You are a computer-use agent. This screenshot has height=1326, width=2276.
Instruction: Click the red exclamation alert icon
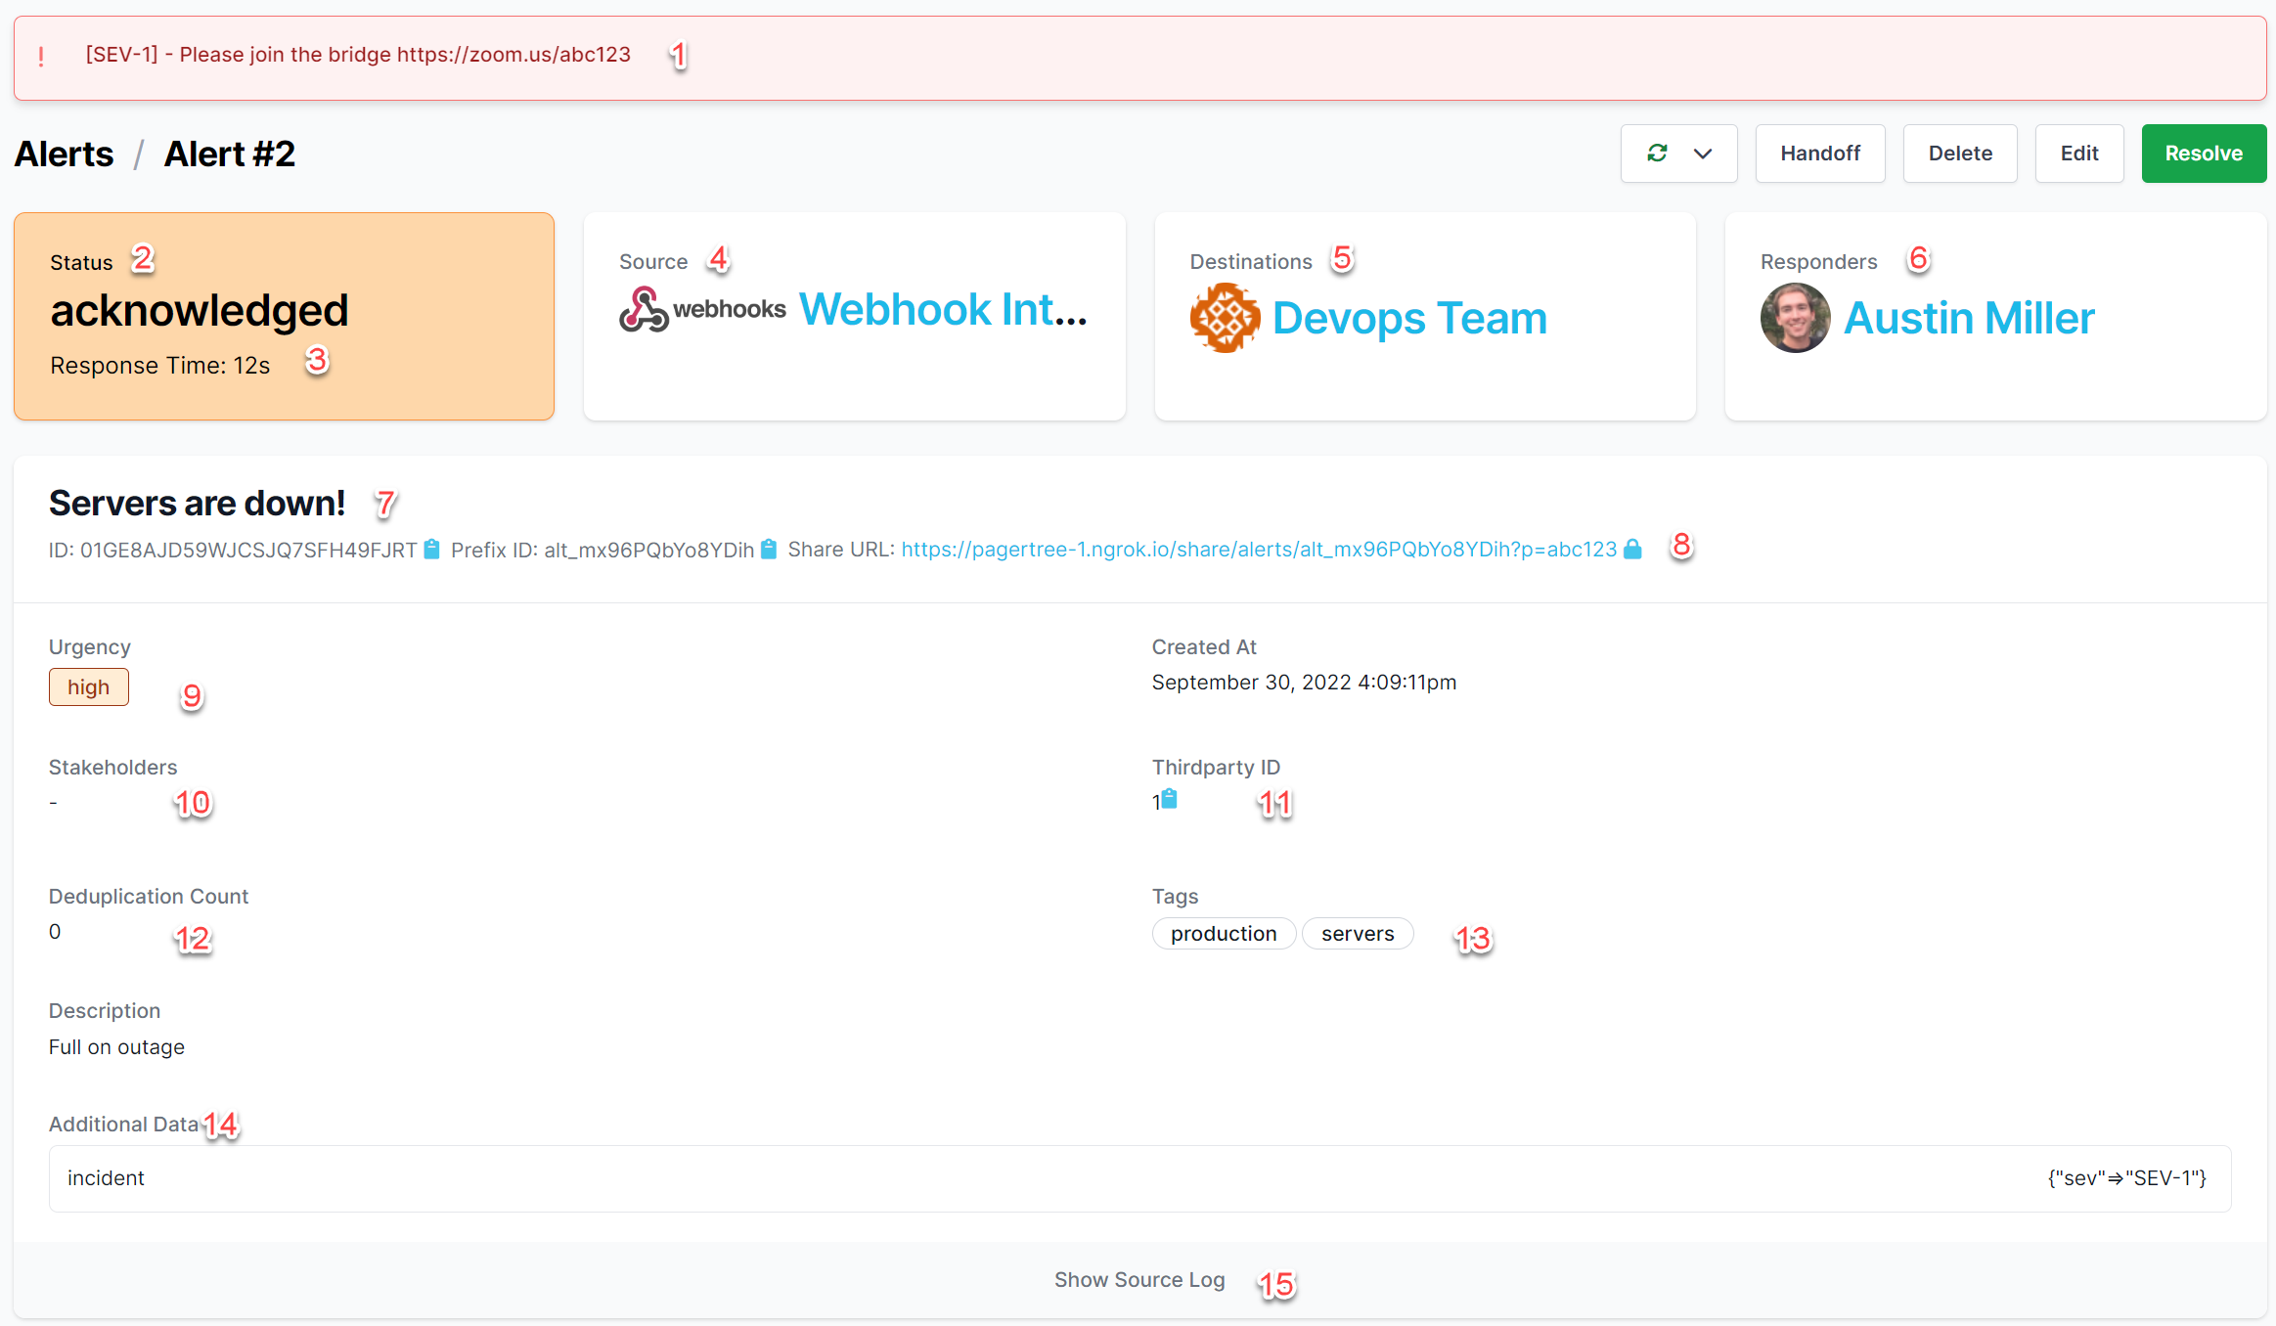click(41, 57)
